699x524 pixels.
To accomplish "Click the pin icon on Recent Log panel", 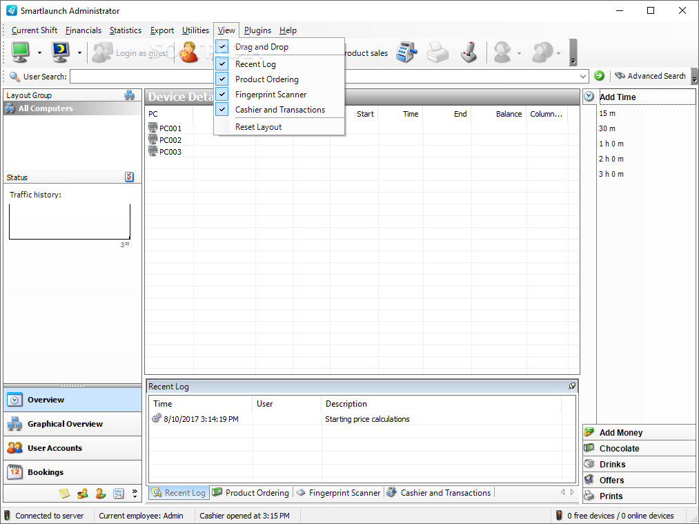I will pyautogui.click(x=572, y=386).
